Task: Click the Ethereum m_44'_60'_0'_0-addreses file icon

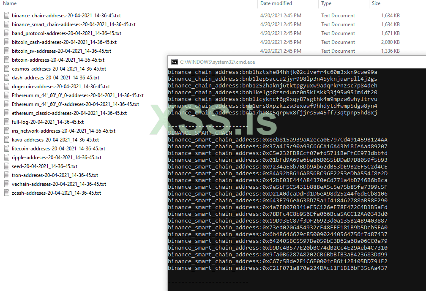Action: [7, 95]
